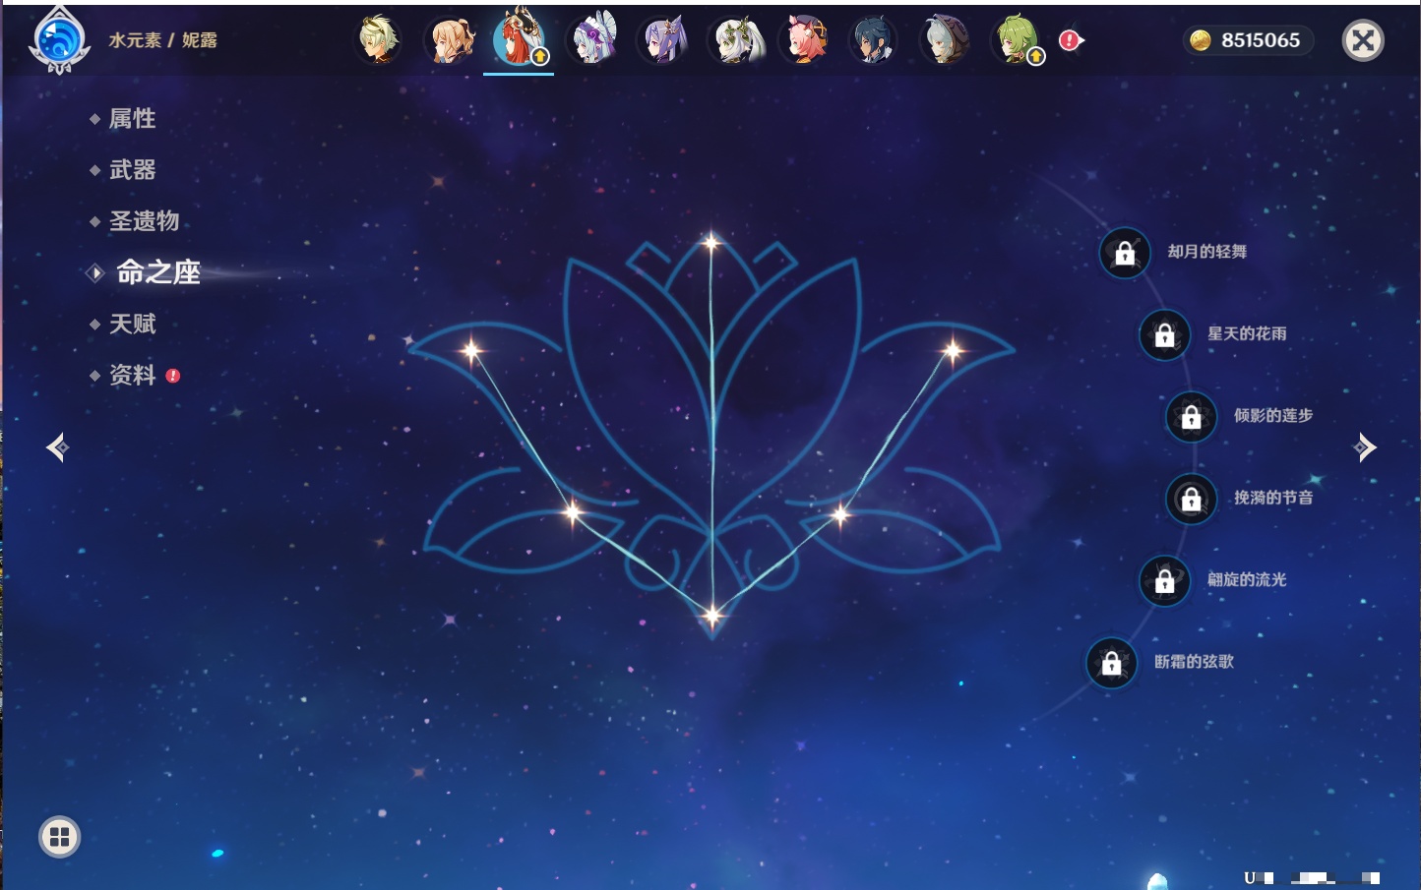
Task: Go to previous character with left arrow
Action: 57,447
